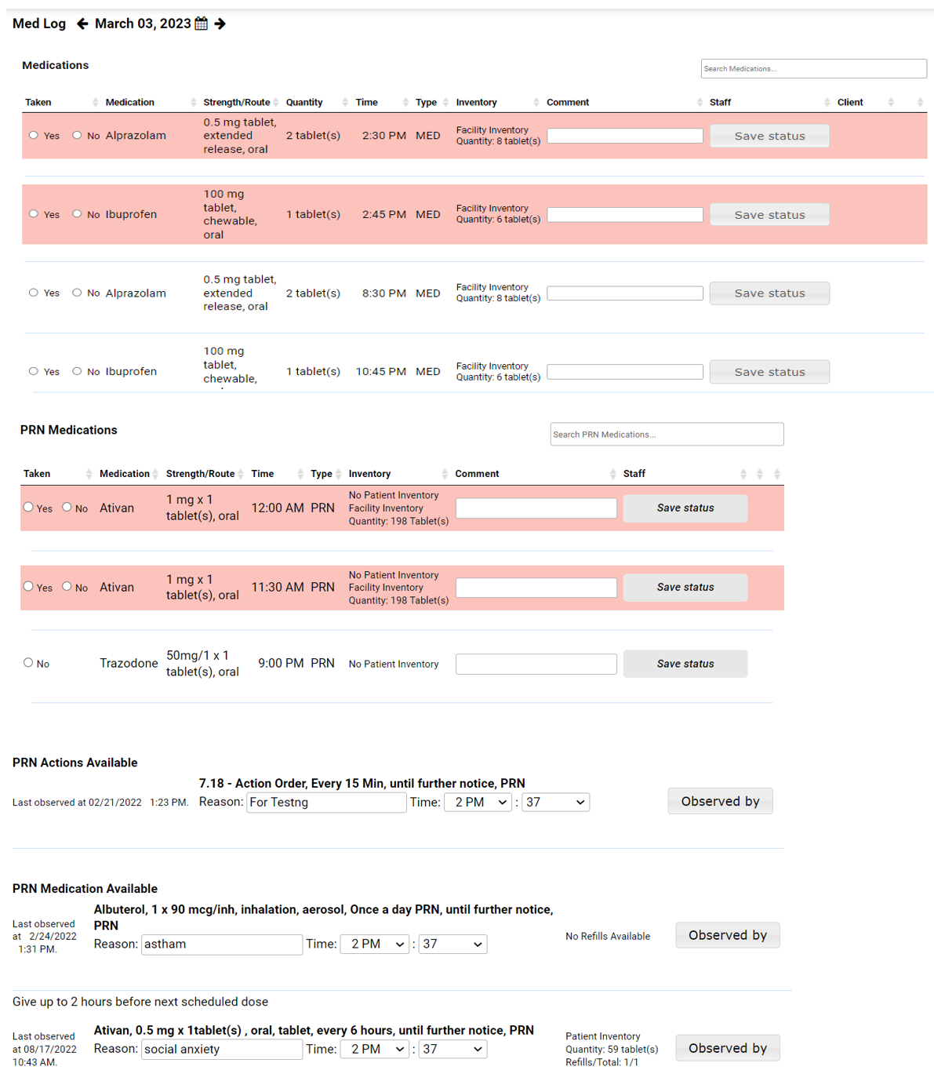Mark 2:30 PM Alprazolam as taken Yes
The image size is (934, 1074).
click(x=34, y=135)
